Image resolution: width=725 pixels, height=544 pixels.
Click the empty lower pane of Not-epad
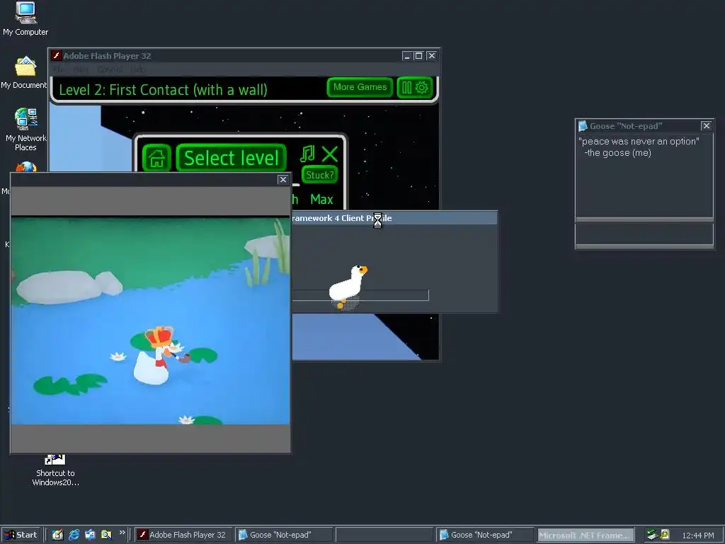point(644,234)
